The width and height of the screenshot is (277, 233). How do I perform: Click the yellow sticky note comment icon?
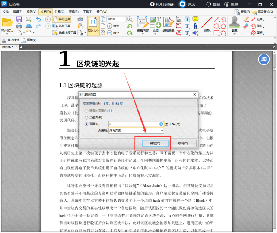point(195,19)
